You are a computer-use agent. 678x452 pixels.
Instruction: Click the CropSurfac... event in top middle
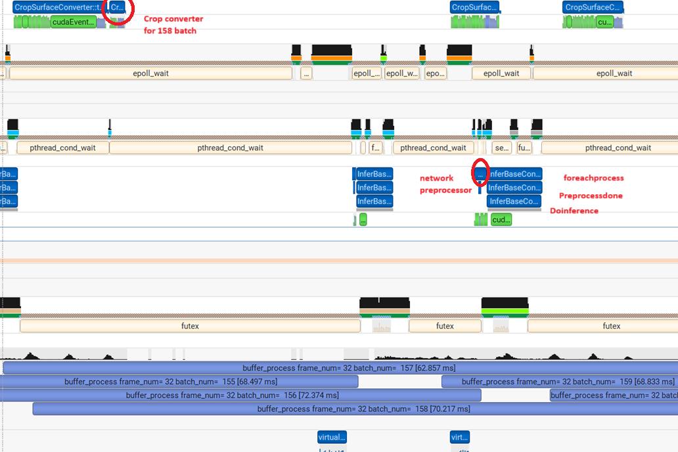(474, 7)
